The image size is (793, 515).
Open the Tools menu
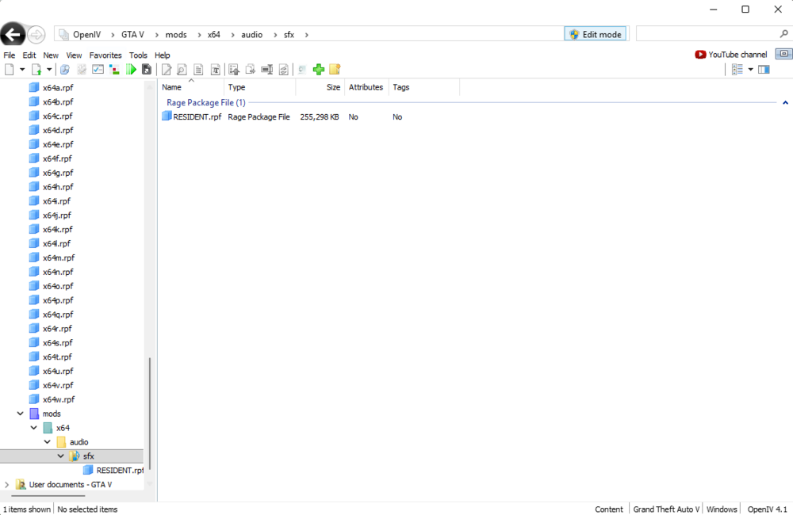click(x=138, y=55)
